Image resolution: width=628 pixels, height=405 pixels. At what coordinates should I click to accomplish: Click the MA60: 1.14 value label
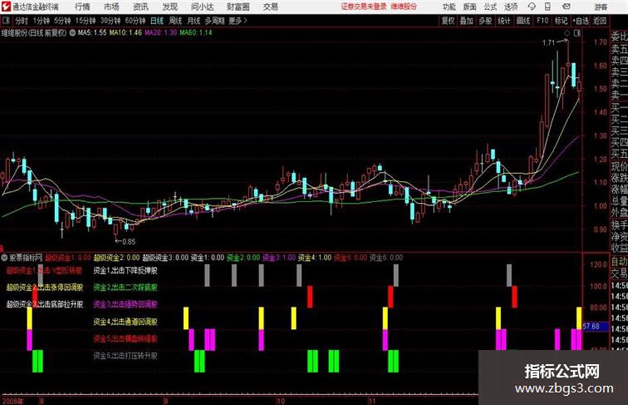[x=196, y=33]
